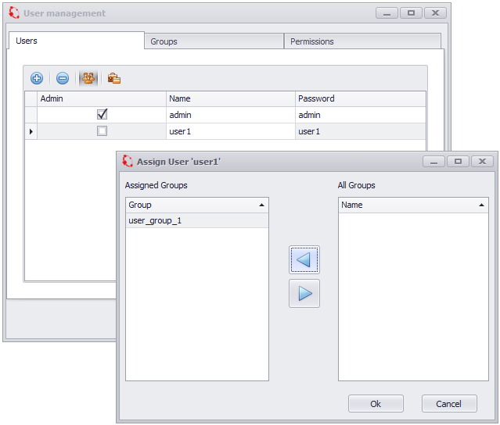Click the User management window logo icon
Screen dimensions: 500x425
[13, 13]
